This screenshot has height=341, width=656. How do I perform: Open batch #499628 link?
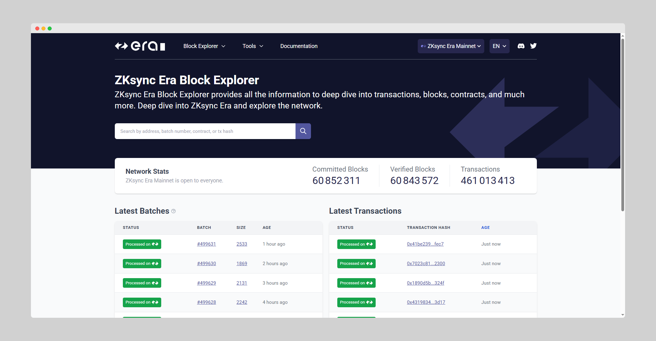(x=206, y=302)
